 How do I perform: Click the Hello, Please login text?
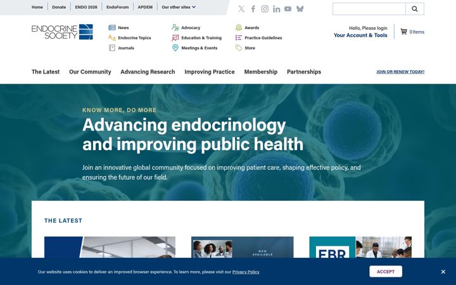pos(368,28)
